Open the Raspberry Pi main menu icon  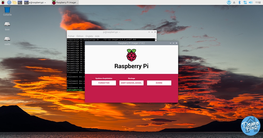tap(3, 2)
